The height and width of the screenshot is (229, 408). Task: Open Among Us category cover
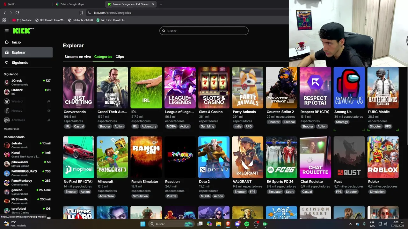(349, 87)
